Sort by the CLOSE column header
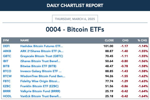 tap(109, 40)
